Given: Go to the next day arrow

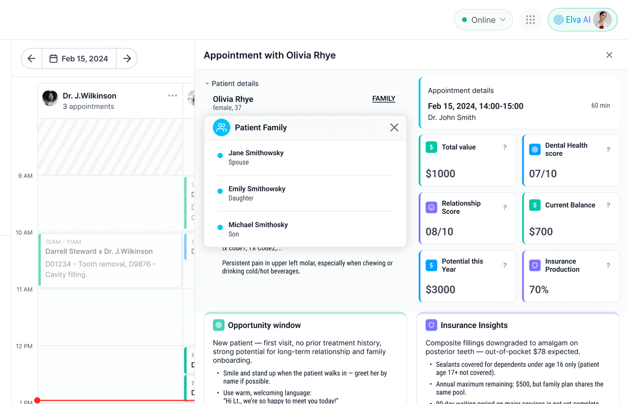Looking at the screenshot, I should (x=127, y=59).
